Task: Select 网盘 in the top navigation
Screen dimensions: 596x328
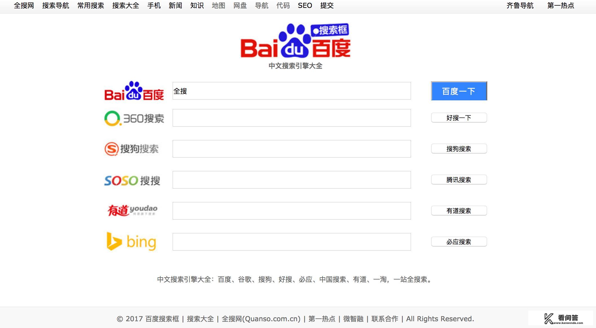Action: pyautogui.click(x=240, y=6)
